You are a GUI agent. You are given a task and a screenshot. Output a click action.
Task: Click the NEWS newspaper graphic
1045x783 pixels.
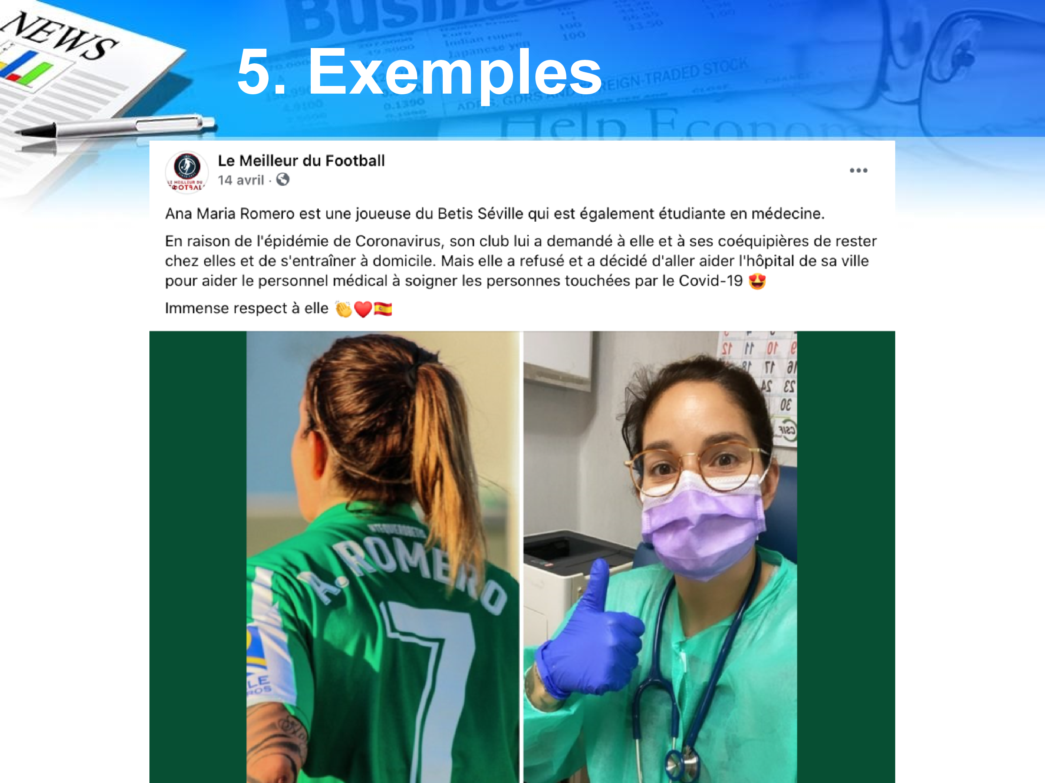[78, 76]
